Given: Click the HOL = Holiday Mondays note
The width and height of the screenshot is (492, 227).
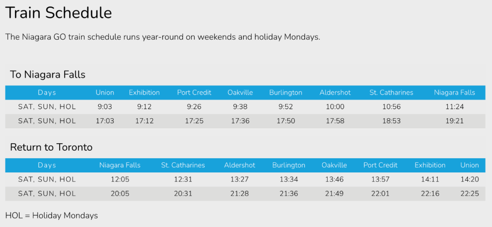Looking at the screenshot, I should point(51,216).
